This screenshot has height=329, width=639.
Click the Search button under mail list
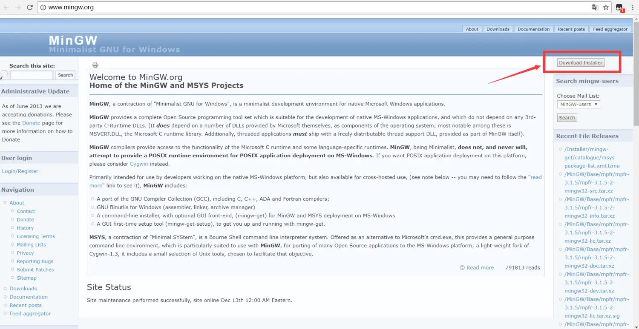click(x=567, y=118)
